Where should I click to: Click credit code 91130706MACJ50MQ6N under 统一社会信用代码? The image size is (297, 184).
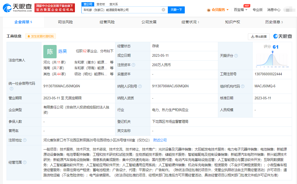pyautogui.click(x=62, y=86)
